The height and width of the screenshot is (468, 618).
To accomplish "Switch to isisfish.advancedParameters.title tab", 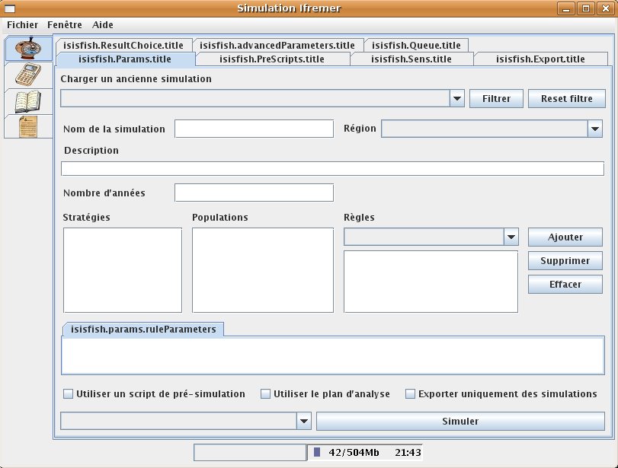I will coord(277,45).
